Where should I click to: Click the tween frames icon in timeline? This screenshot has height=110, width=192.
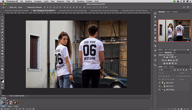(x=27, y=109)
